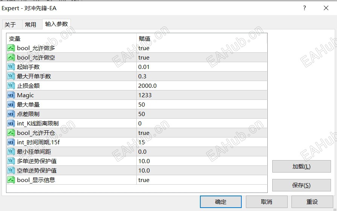Click the 15 value for int_时间周期,15f
Viewport: 337px width, 211px height.
click(142, 142)
